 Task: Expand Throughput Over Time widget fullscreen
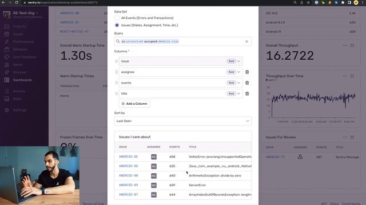click(x=352, y=76)
